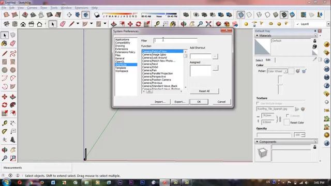Viewport: 331px width, 186px height.
Task: Select the 2-point Arc tool in left toolbar
Action: click(x=5, y=78)
